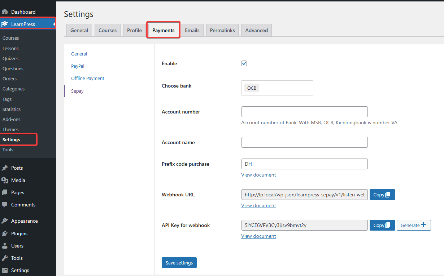Open the Offline Payment section
This screenshot has height=276, width=444.
tap(88, 78)
